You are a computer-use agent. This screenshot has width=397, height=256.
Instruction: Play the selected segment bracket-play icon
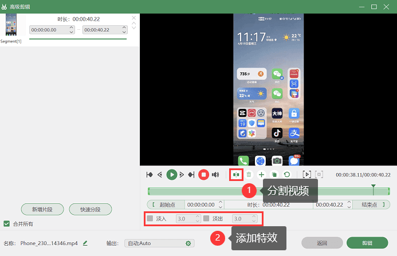pos(307,175)
